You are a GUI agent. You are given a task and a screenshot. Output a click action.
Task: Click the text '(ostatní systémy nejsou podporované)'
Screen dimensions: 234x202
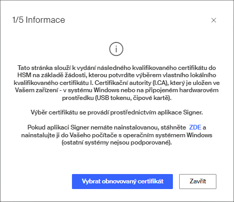point(116,142)
